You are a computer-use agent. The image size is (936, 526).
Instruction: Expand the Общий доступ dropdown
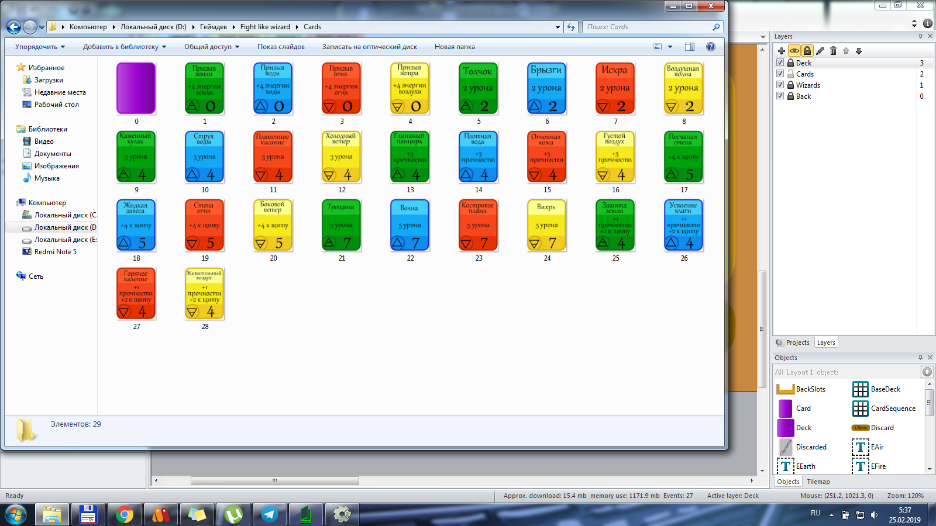point(212,47)
